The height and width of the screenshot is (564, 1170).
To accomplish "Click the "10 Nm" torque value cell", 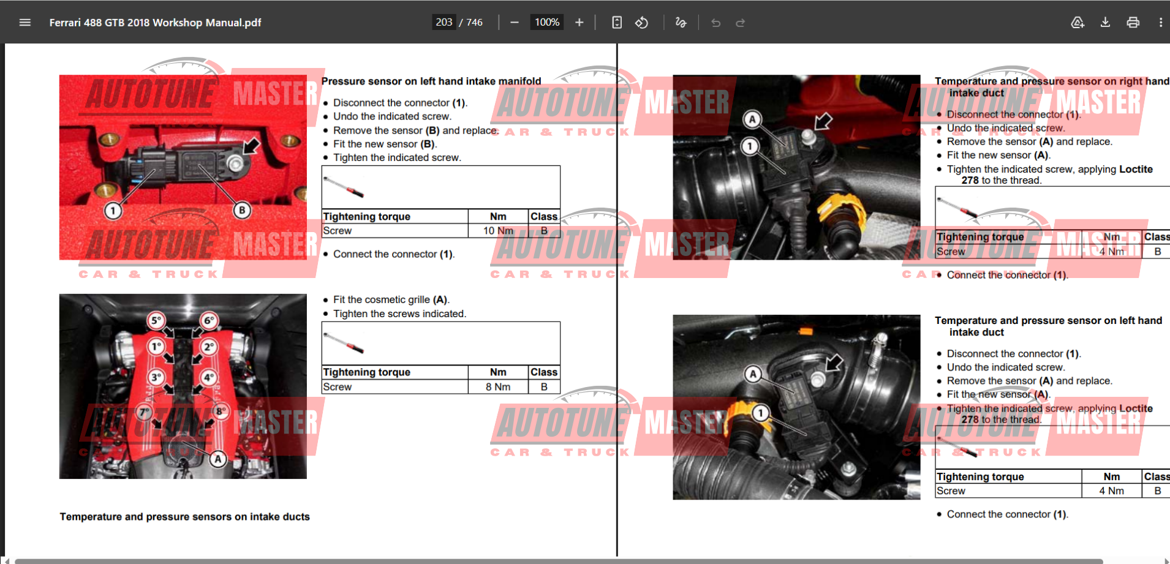I will pyautogui.click(x=498, y=231).
